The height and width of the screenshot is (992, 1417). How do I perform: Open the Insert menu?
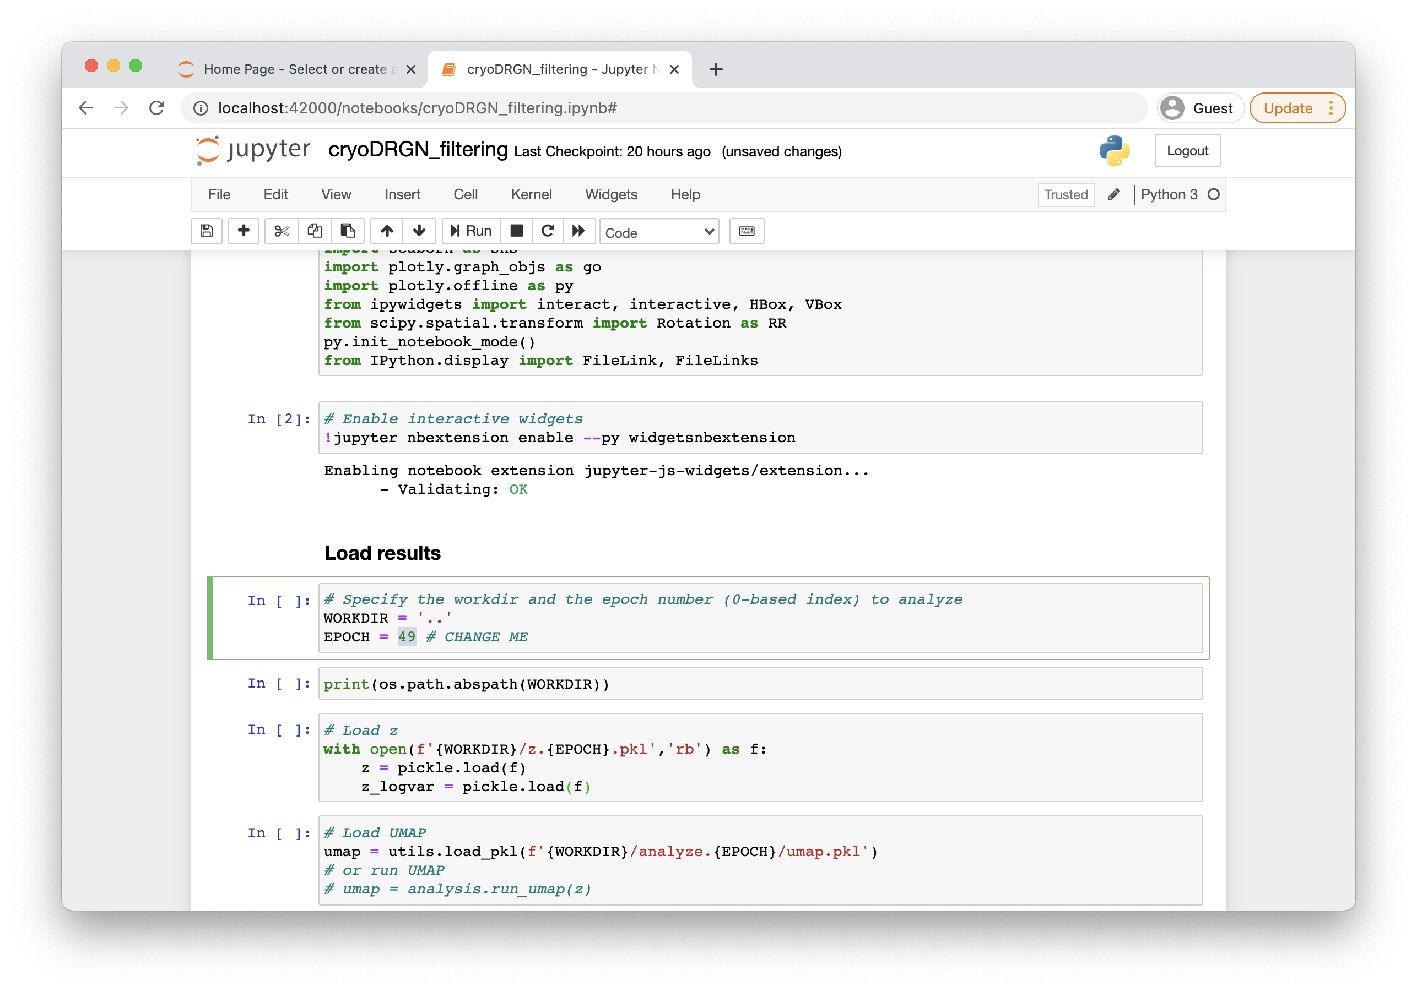[x=402, y=195]
